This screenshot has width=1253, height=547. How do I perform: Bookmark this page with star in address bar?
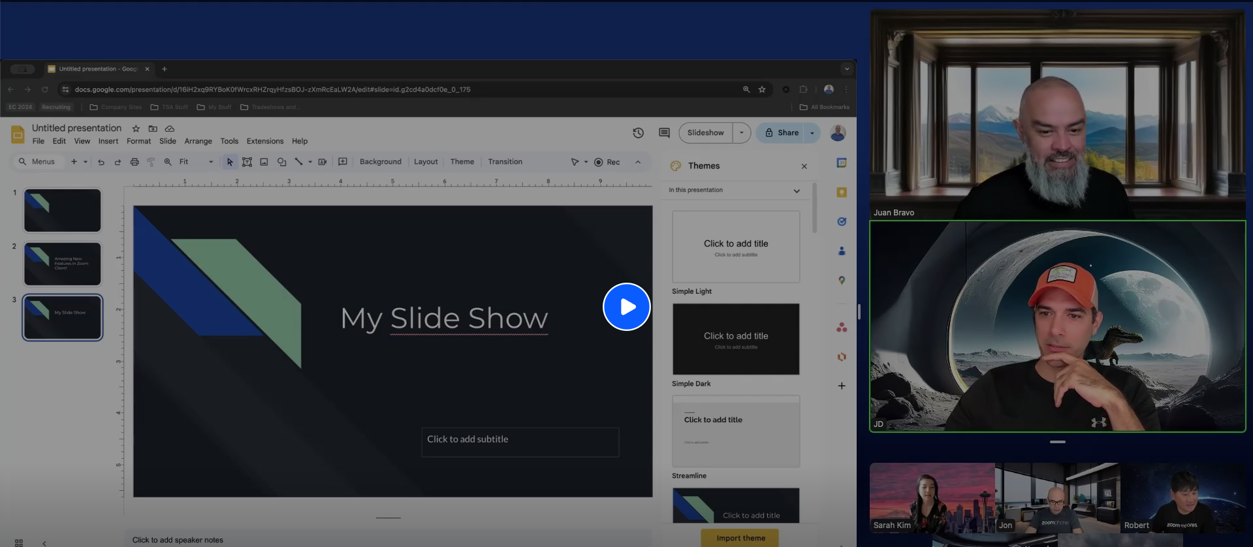762,89
